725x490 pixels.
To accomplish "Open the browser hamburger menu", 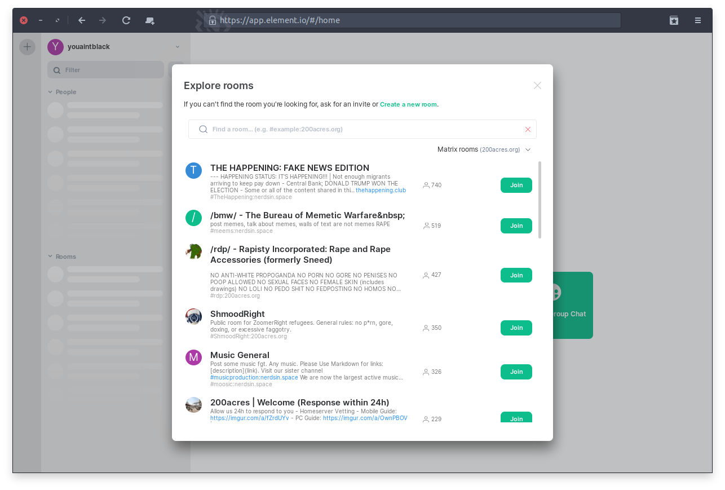I will [698, 20].
